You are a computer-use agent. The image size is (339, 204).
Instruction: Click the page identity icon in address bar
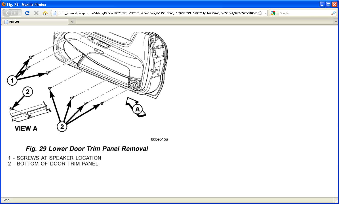pyautogui.click(x=54, y=13)
